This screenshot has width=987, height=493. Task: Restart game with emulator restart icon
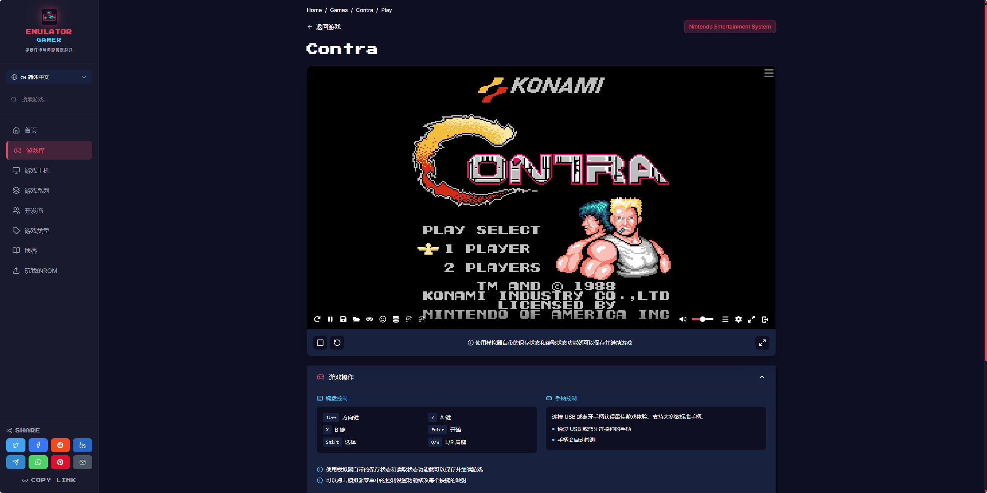click(x=317, y=319)
